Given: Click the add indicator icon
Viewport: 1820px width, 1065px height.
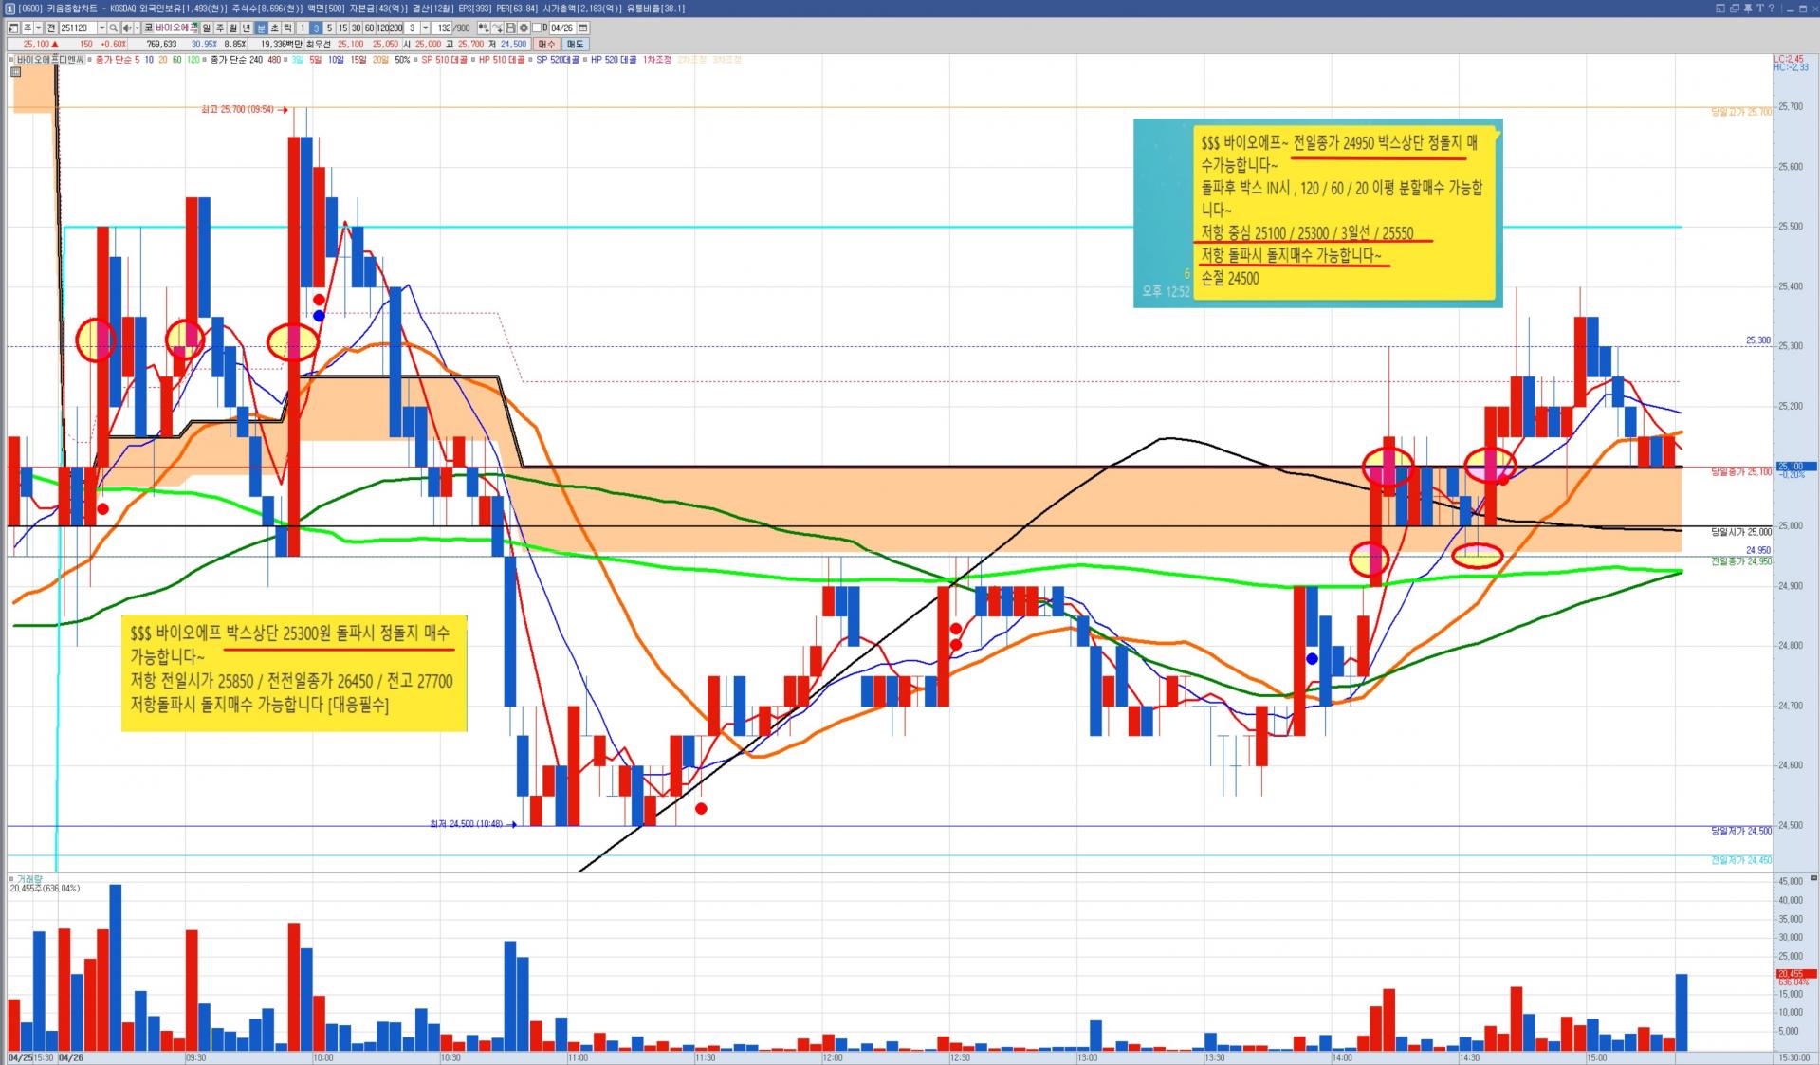Looking at the screenshot, I should click(484, 28).
